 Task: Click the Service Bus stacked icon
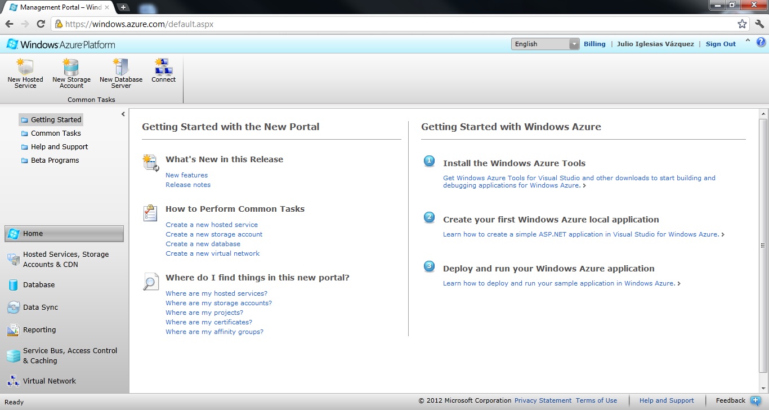pos(14,356)
